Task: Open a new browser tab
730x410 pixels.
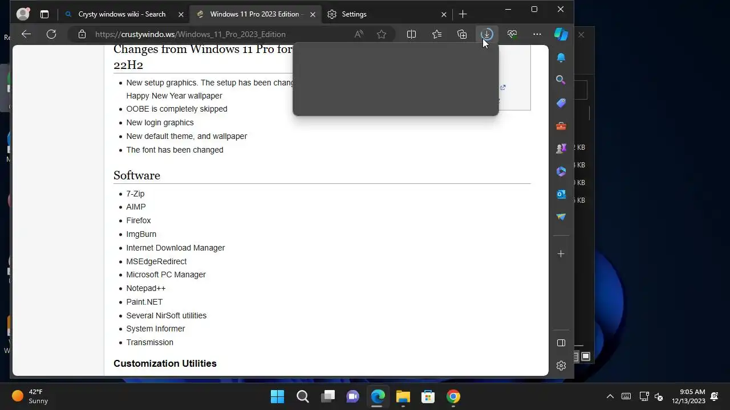Action: point(463,14)
